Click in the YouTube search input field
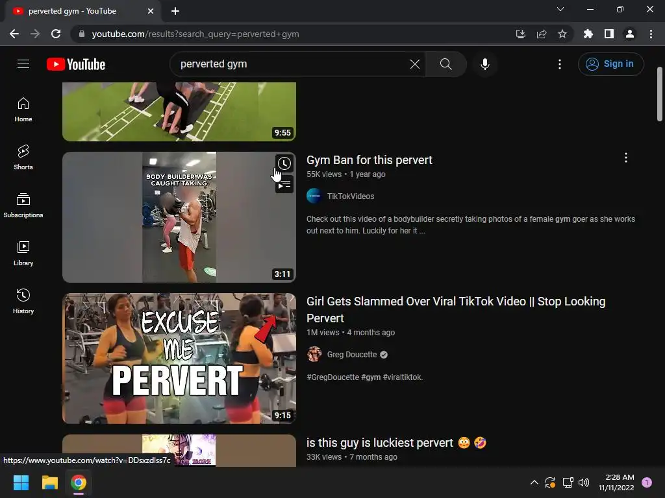This screenshot has width=665, height=498. [x=293, y=64]
